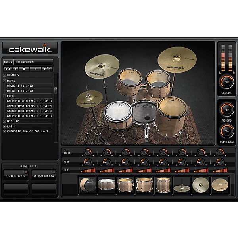This screenshot has height=238, width=238.
Task: Hit the crash cymbal in kit view
Action: (102, 67)
